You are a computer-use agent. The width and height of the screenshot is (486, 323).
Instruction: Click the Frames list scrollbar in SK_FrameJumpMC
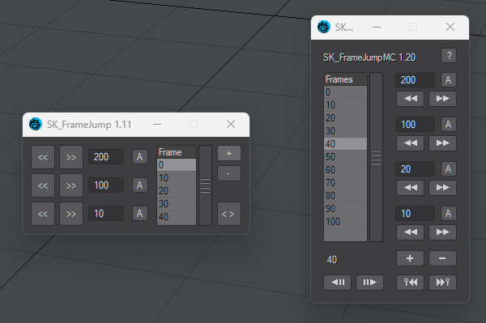tap(377, 157)
